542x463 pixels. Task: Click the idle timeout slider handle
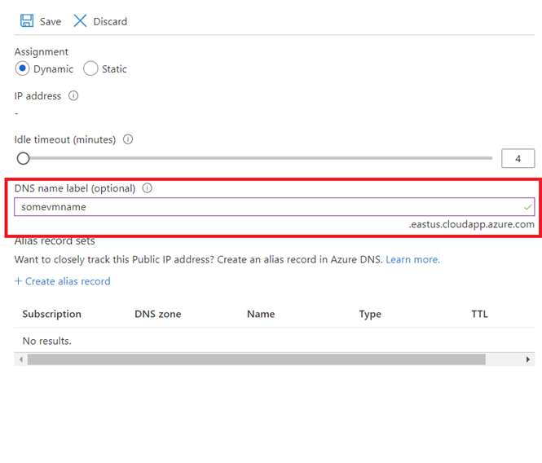coord(23,159)
